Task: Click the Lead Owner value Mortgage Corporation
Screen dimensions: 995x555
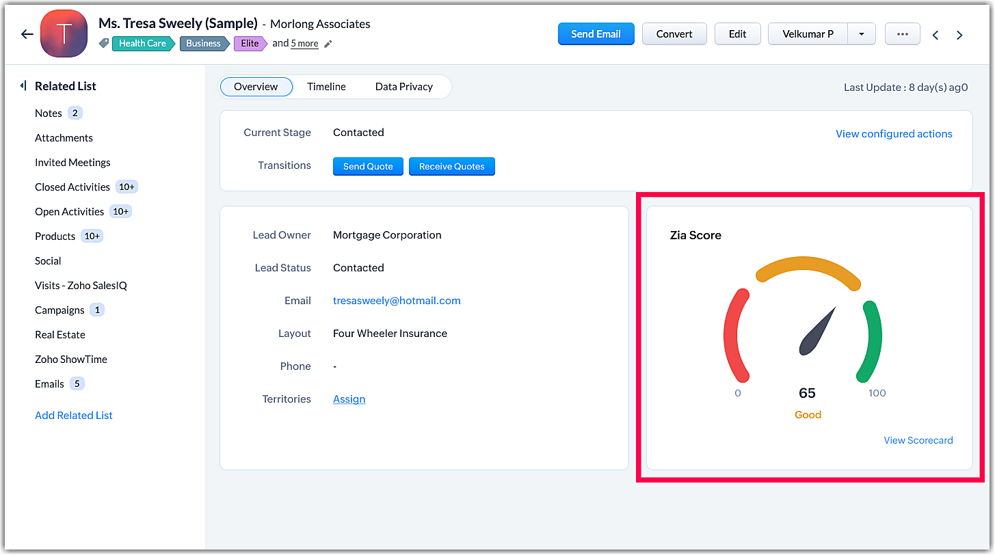Action: pos(387,235)
